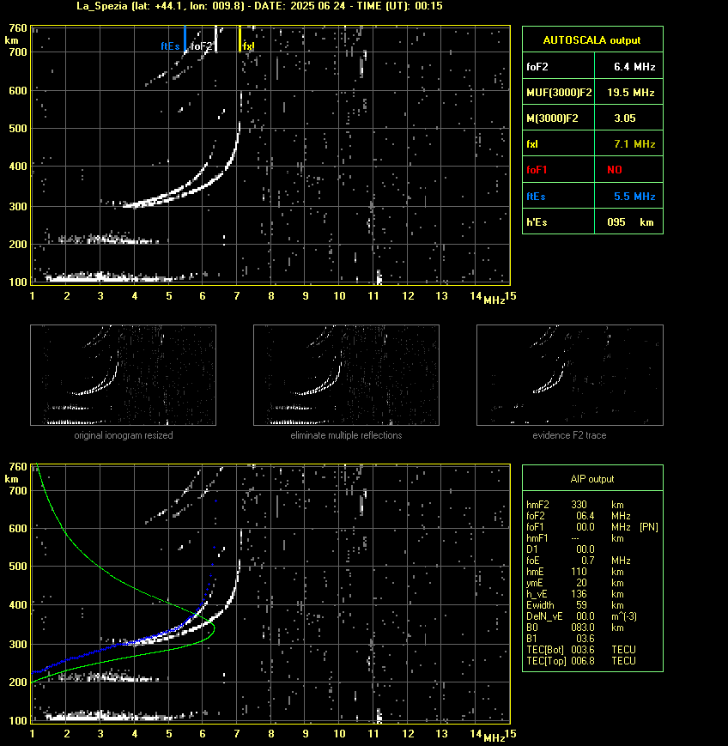Select the TEC[Bot] 003.6 TECU entry
The image size is (728, 746).
click(581, 650)
